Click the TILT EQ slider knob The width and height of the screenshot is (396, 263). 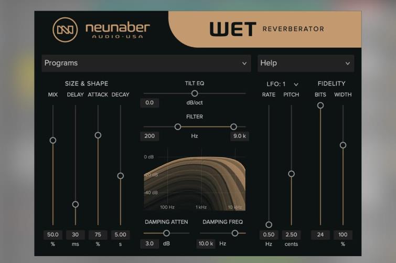(x=195, y=93)
